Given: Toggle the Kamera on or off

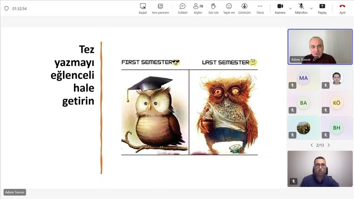Looking at the screenshot, I should pos(280,8).
